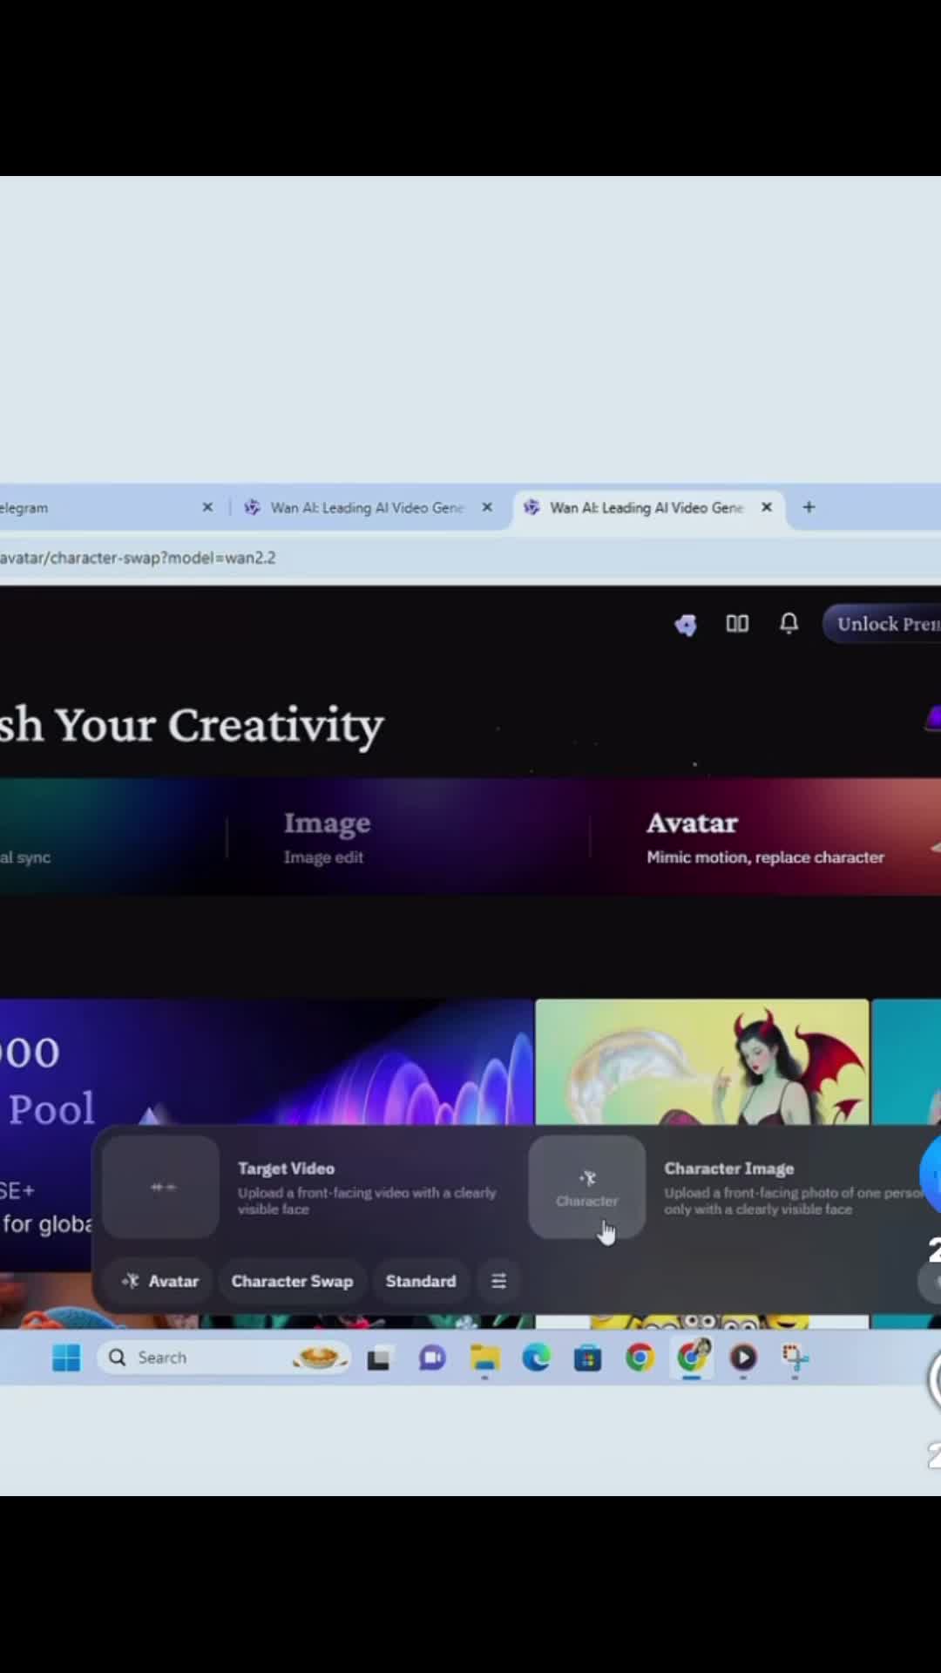This screenshot has height=1673, width=941.
Task: Open the settings sliders icon
Action: tap(498, 1281)
